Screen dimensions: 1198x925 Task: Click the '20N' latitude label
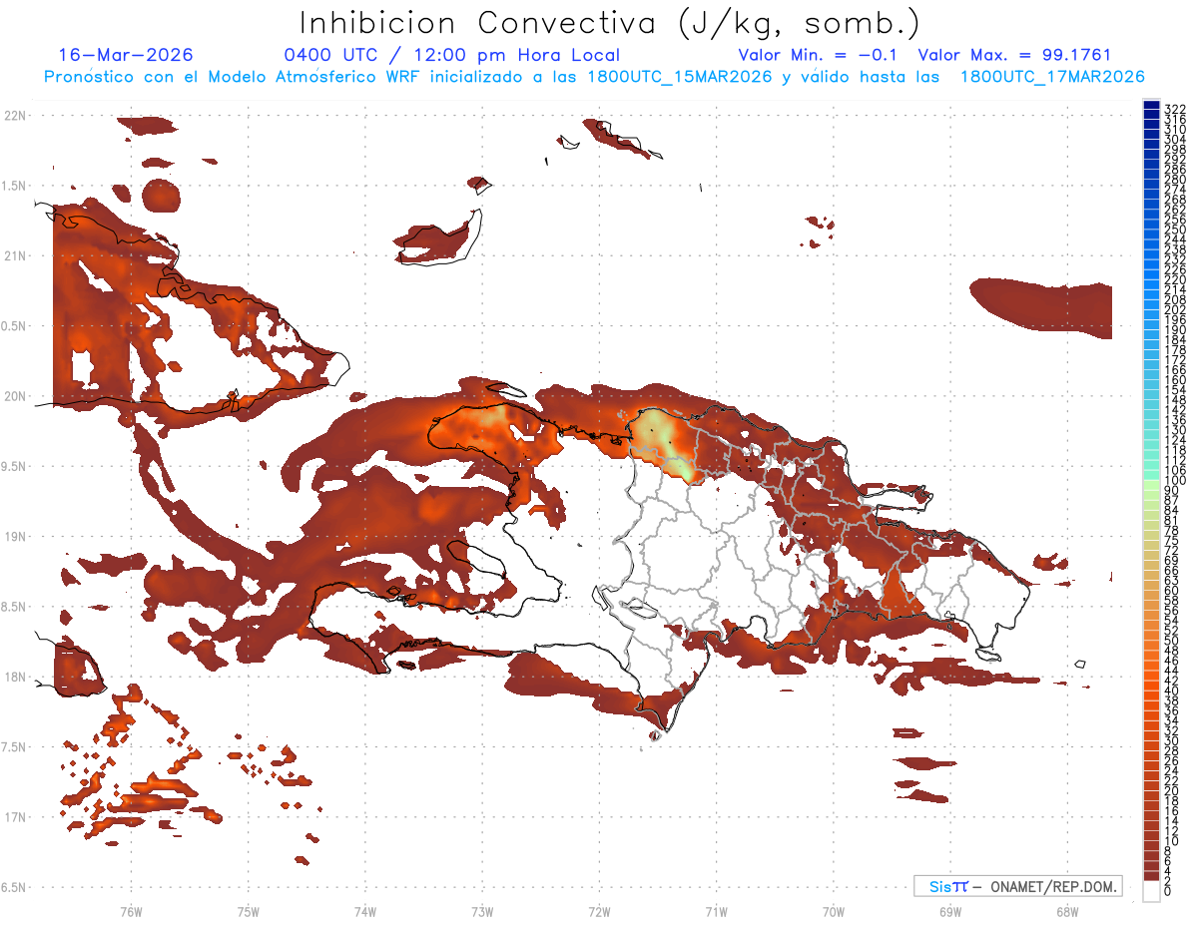click(x=14, y=396)
